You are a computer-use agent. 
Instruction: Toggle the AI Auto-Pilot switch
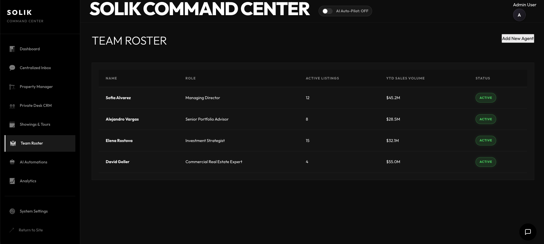tap(327, 11)
